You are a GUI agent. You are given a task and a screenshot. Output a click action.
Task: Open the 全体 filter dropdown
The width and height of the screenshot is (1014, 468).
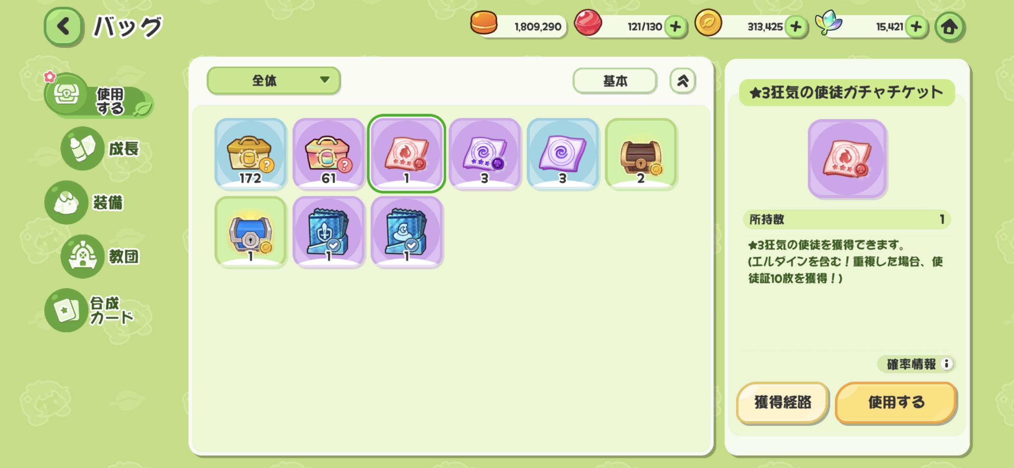pyautogui.click(x=273, y=80)
